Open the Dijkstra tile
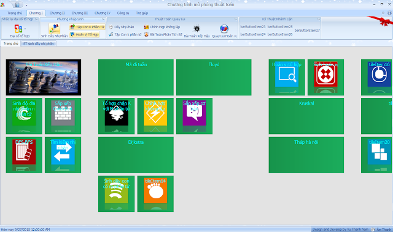This screenshot has height=232, width=393. 136,155
